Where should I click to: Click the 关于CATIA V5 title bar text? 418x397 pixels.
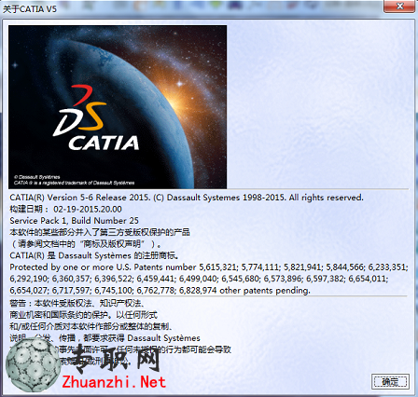click(x=30, y=9)
